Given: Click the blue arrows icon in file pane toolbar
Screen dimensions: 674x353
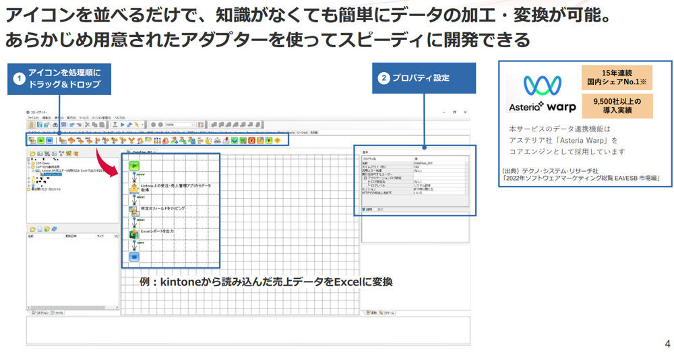Looking at the screenshot, I should [x=54, y=229].
